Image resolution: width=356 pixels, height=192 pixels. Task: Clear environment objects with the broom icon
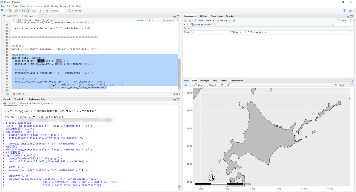(234, 20)
